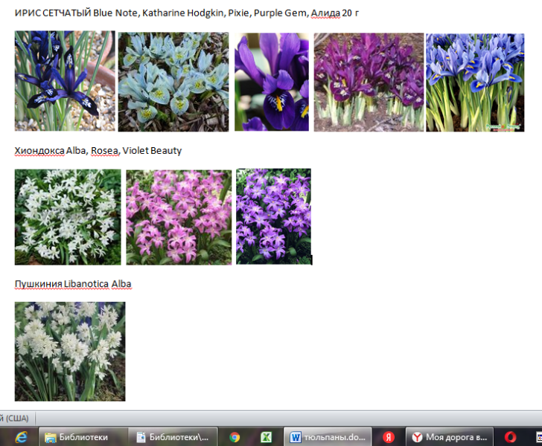Switch to the Библиотеки folder window

(x=82, y=437)
